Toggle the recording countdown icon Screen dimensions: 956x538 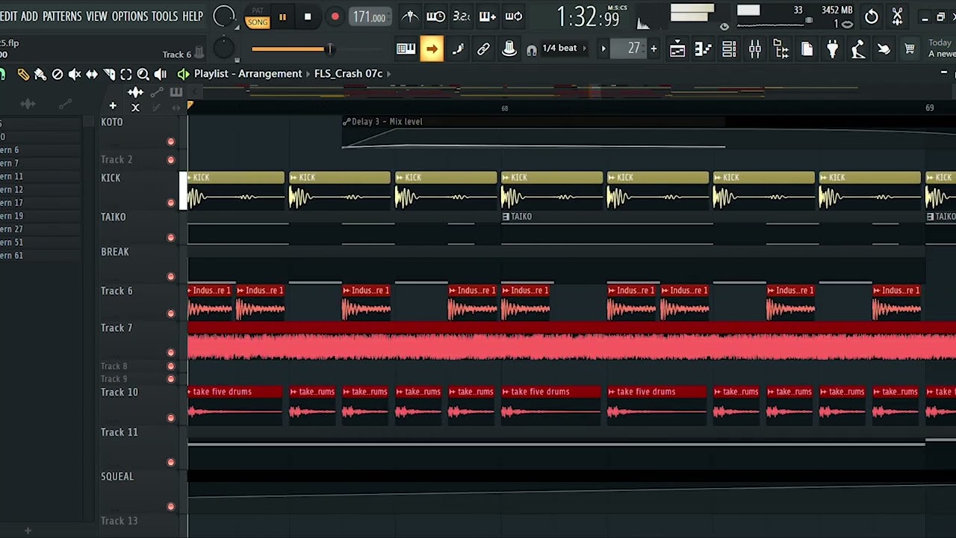coord(462,16)
